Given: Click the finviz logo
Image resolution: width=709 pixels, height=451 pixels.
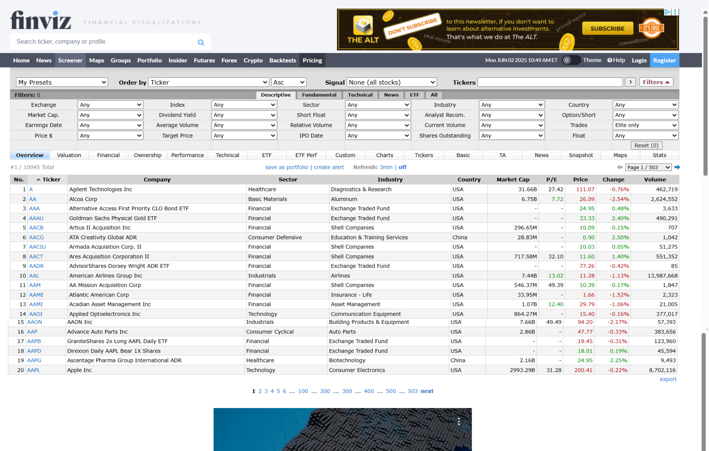Looking at the screenshot, I should pyautogui.click(x=41, y=20).
